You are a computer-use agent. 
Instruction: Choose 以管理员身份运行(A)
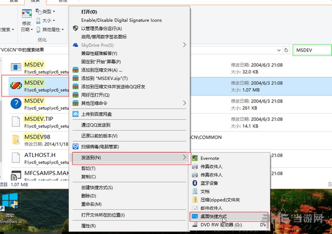[x=102, y=29]
